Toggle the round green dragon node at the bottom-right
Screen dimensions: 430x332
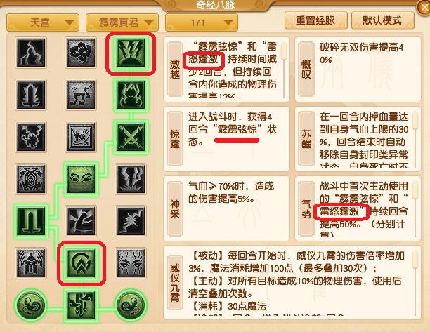[x=131, y=305]
